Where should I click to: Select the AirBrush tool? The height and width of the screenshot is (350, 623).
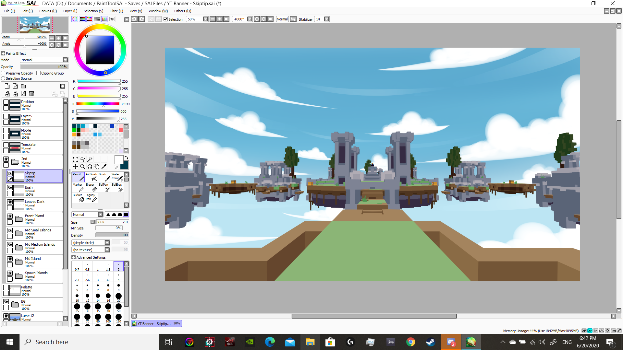pyautogui.click(x=91, y=177)
